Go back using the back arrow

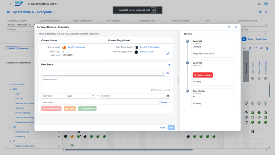click(10, 4)
